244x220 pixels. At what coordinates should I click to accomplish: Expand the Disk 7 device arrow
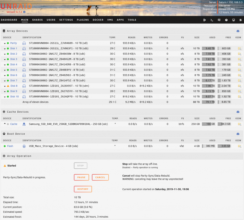coord(5,81)
